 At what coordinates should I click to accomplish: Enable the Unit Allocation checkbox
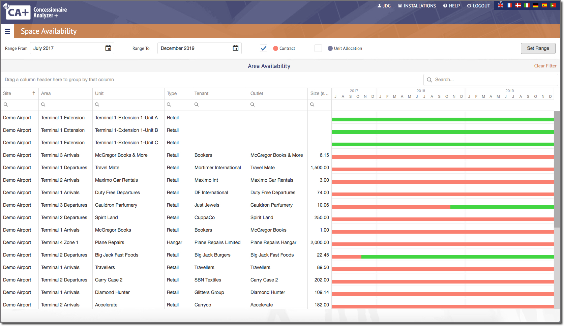(x=318, y=48)
